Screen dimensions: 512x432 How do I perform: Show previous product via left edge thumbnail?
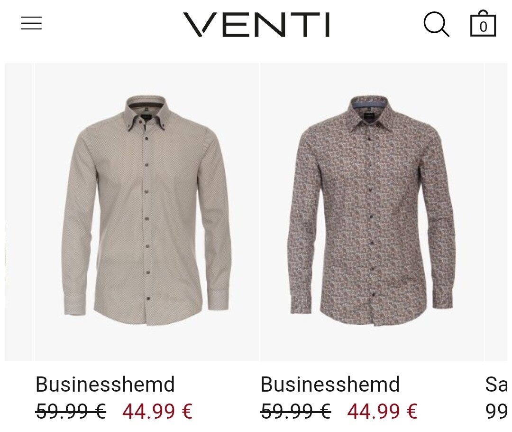19,212
